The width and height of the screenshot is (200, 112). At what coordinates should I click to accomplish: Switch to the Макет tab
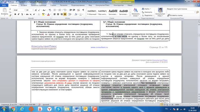tap(130, 5)
